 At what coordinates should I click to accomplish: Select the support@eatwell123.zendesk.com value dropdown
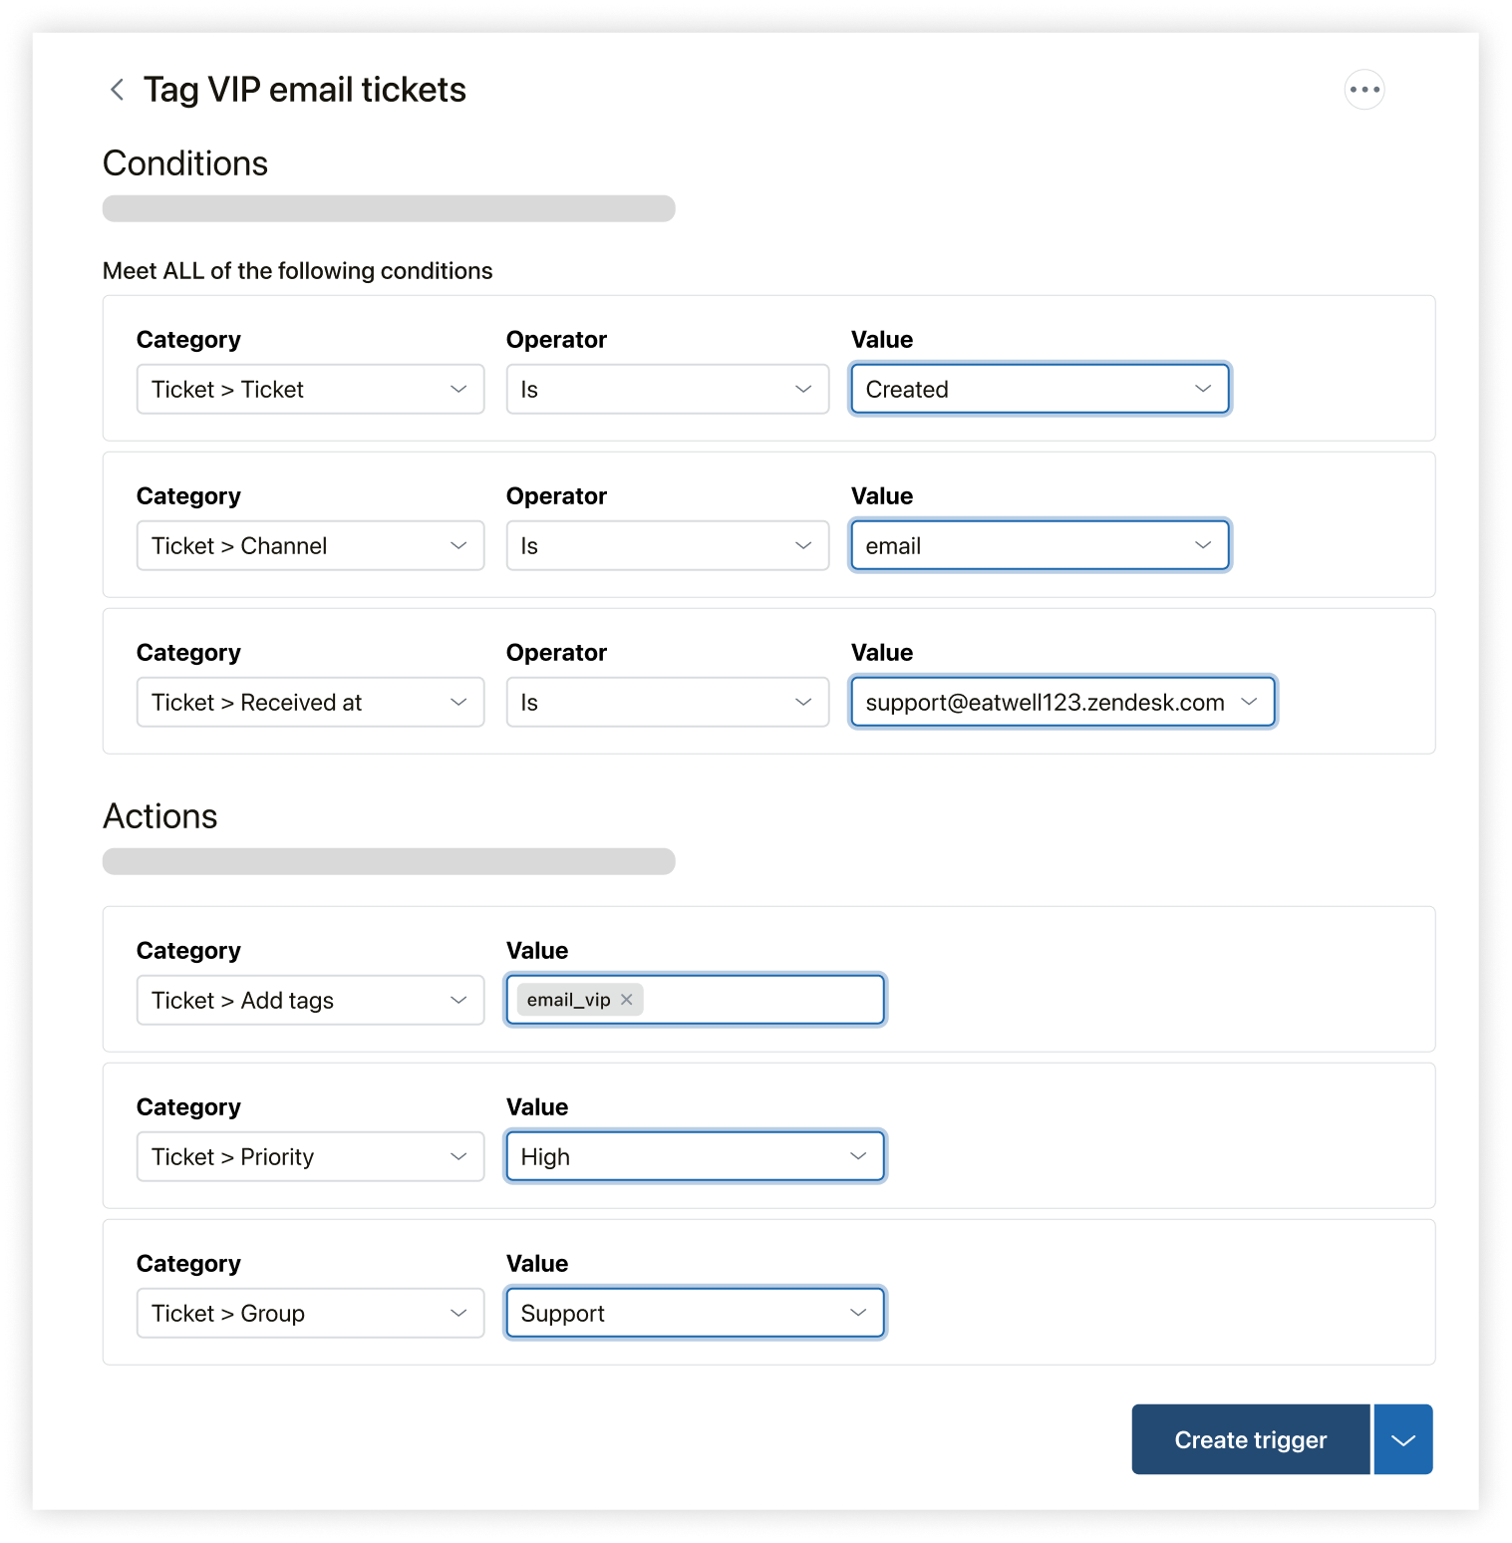click(x=1061, y=703)
